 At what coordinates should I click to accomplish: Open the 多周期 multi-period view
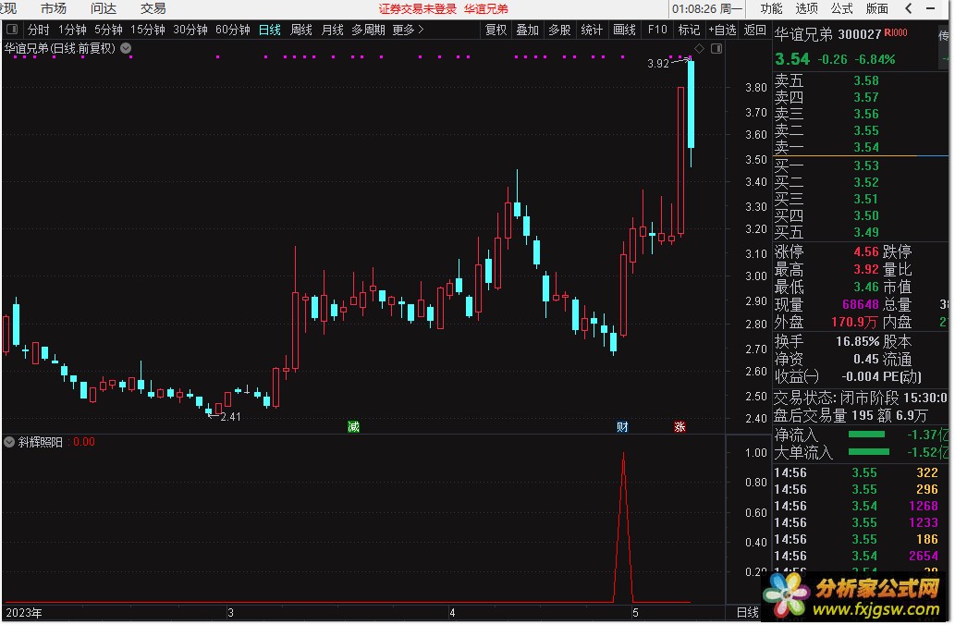pos(368,30)
